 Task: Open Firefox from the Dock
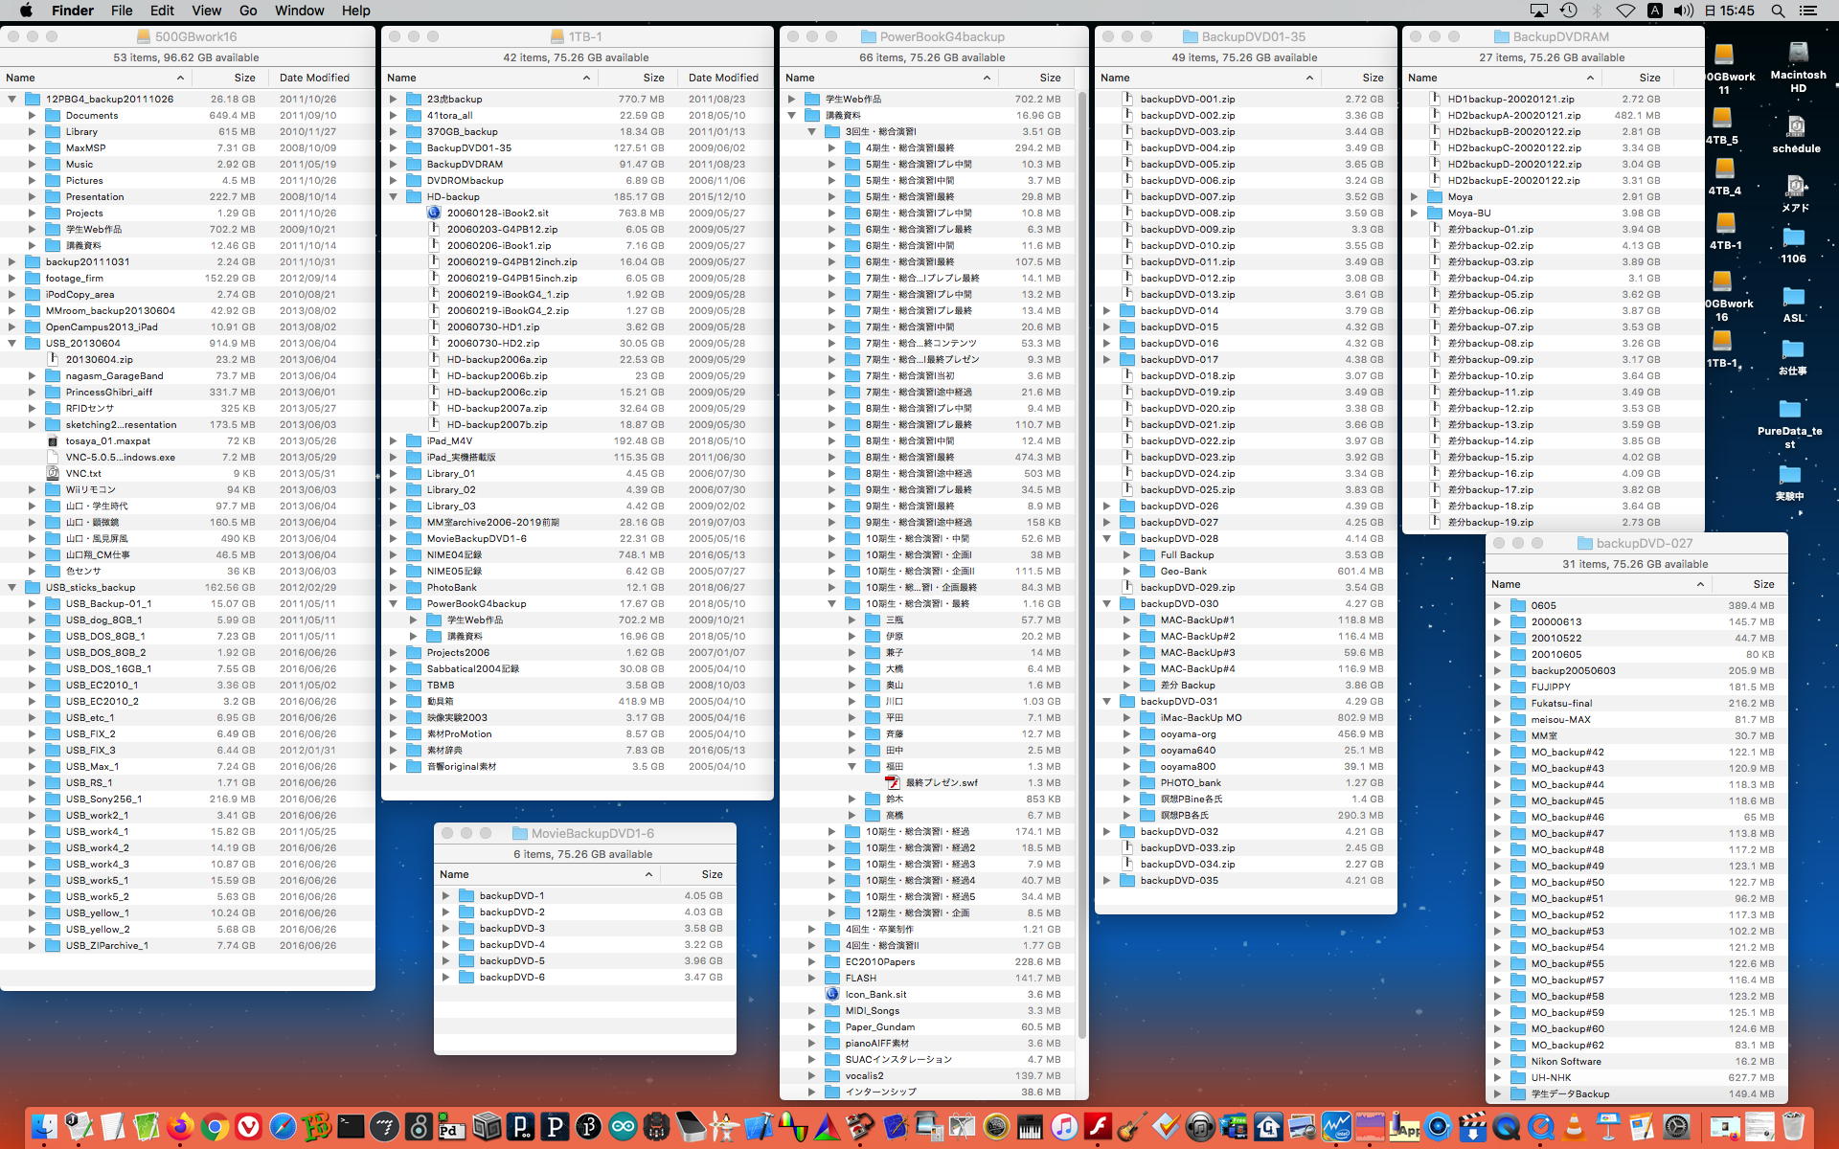click(x=179, y=1127)
